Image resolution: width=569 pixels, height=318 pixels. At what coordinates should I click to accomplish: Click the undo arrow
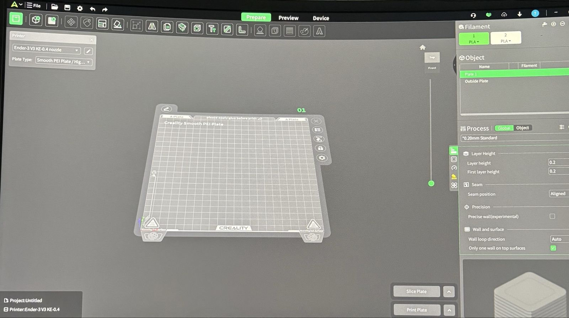(x=92, y=9)
